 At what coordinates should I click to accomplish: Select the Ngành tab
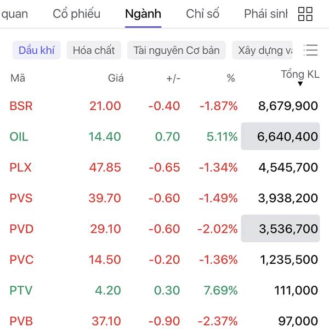143,14
